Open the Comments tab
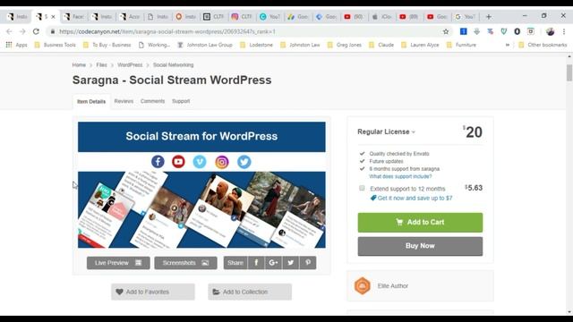This screenshot has height=322, width=573. (x=152, y=101)
